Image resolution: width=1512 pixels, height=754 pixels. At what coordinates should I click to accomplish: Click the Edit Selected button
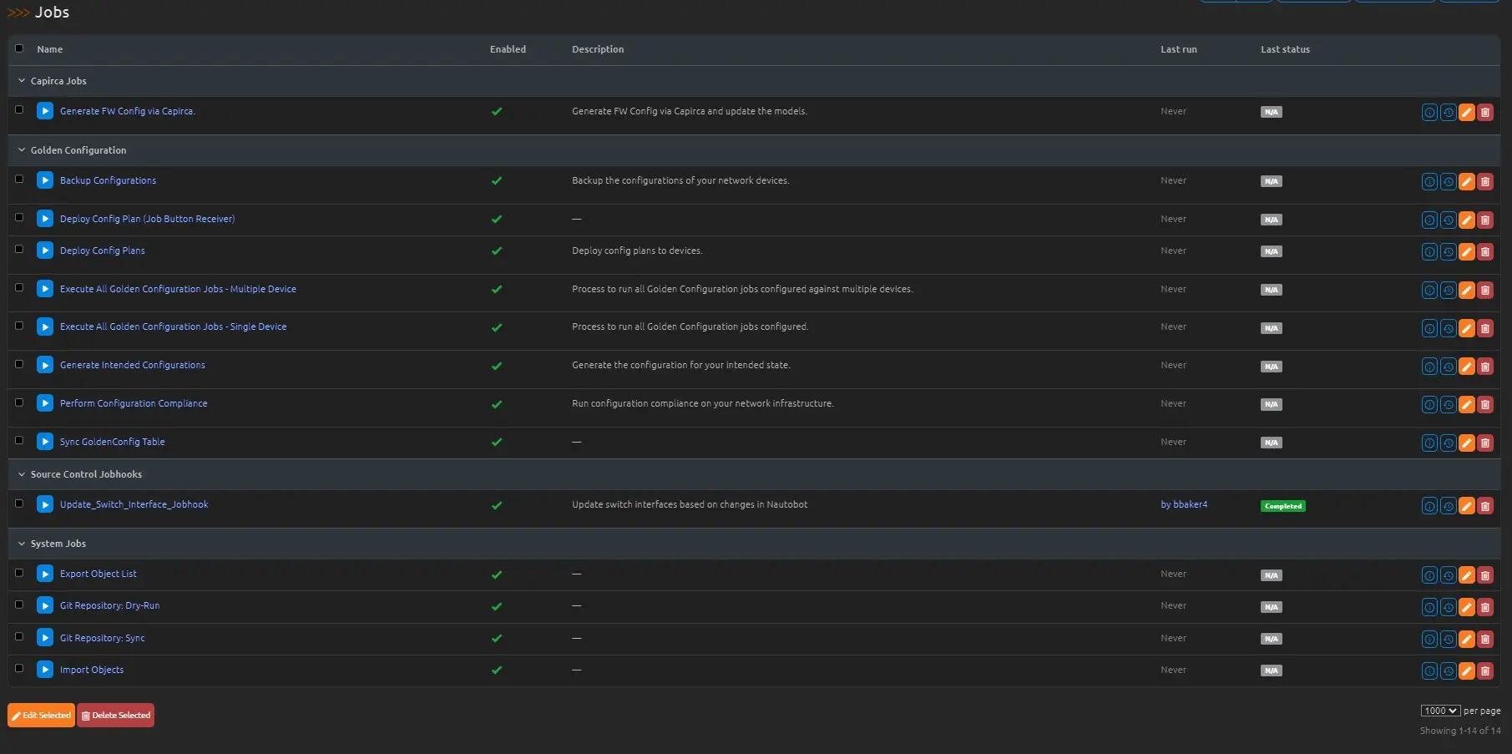coord(41,716)
